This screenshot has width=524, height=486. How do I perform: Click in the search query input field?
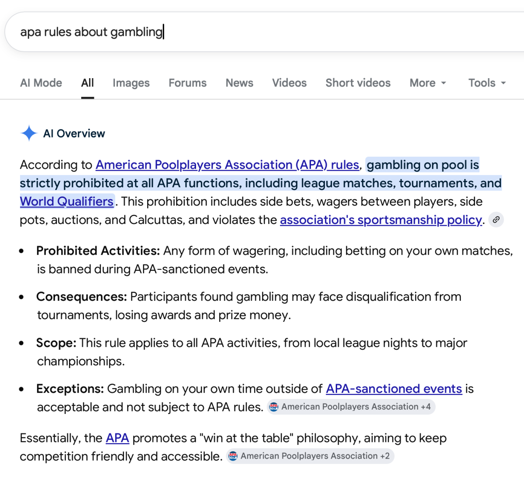262,32
